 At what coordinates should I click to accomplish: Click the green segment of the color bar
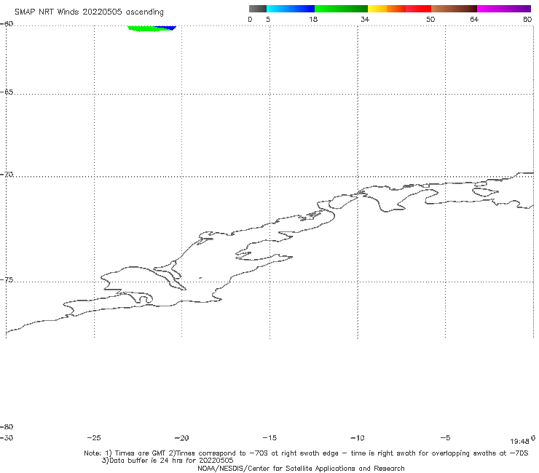[341, 9]
